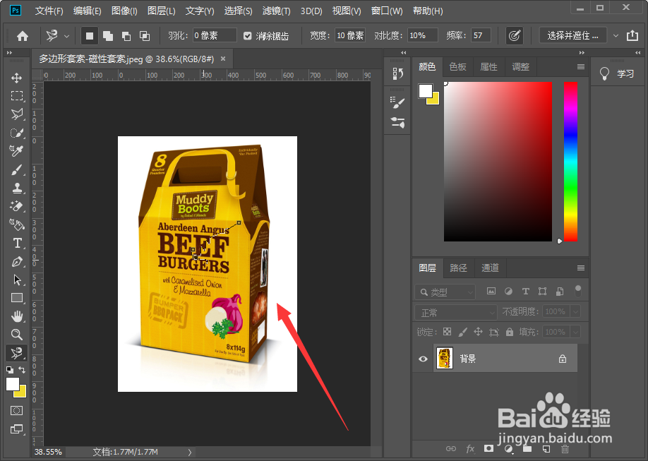Hide the 背景 layer with eye icon
Viewport: 648px width, 461px height.
423,359
